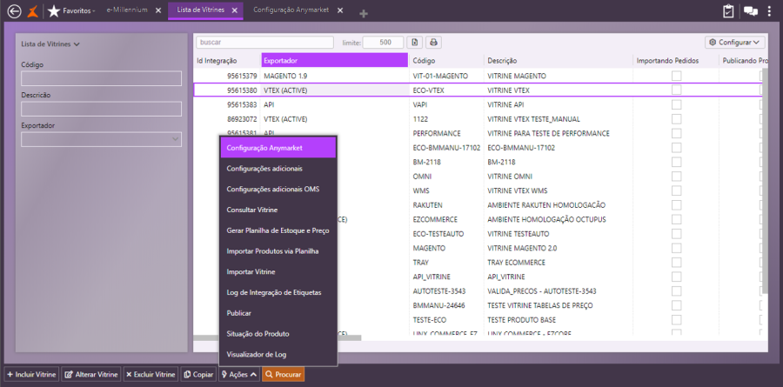Choose Configurações adicionais OMS entry
Screen dimensions: 783x387
click(x=278, y=190)
